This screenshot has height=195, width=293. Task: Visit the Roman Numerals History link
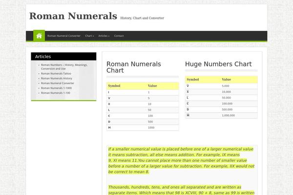click(x=57, y=78)
